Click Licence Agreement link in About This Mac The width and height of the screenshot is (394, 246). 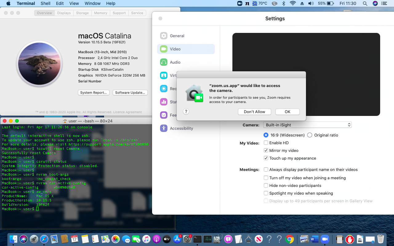point(127,112)
